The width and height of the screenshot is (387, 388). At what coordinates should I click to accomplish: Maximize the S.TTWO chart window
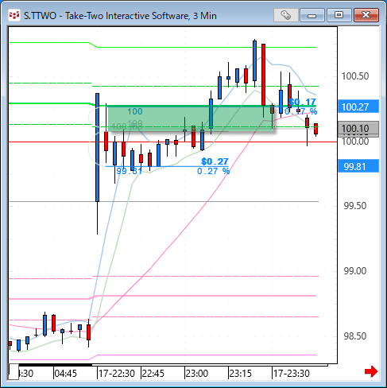click(339, 15)
